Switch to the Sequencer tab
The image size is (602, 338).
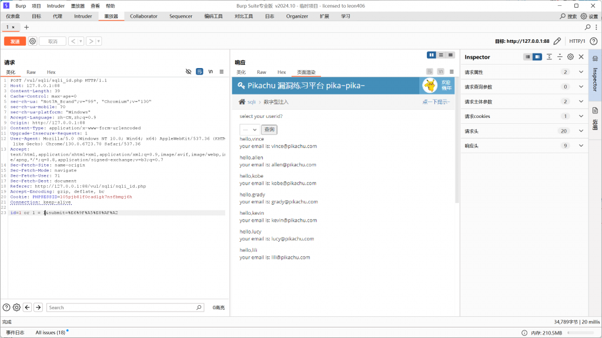[x=181, y=16]
